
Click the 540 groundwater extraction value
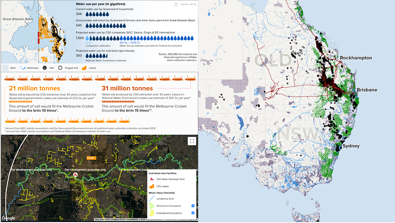79,25
